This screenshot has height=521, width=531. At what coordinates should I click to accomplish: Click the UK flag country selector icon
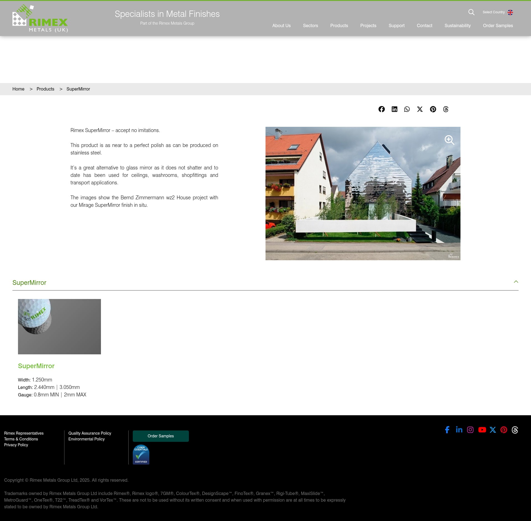pyautogui.click(x=510, y=12)
